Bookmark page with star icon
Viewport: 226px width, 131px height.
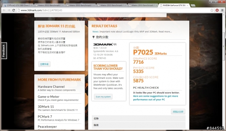[x=212, y=10]
